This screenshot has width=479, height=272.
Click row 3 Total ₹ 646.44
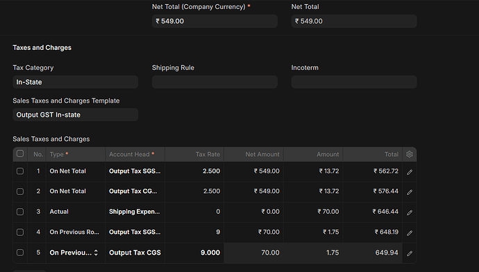point(385,212)
